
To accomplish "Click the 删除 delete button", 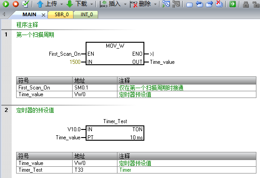I will (140, 4).
